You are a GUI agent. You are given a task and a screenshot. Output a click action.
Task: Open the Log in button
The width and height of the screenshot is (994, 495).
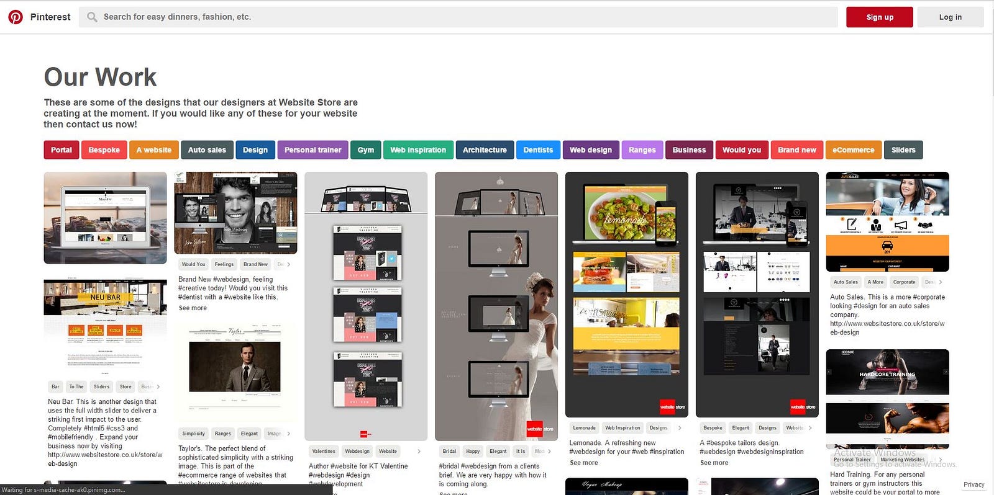(x=951, y=17)
